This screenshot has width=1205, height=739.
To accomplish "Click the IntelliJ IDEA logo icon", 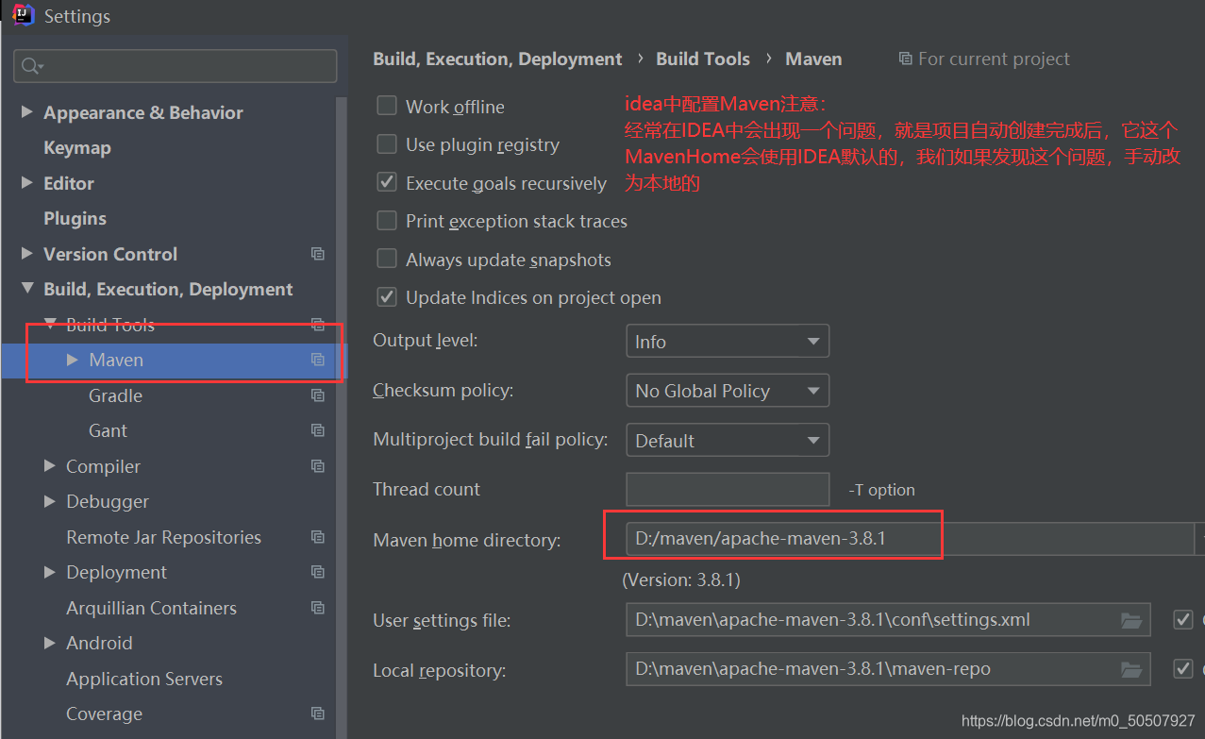I will (x=23, y=15).
